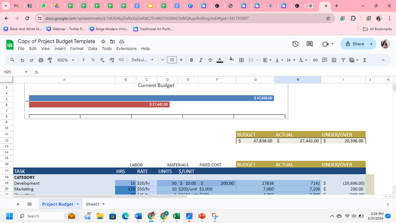Viewport: 396px width, 223px height.
Task: Click the Share button
Action: (355, 44)
